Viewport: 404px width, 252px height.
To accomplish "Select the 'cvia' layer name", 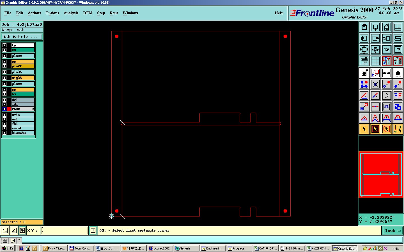I will point(23,115).
